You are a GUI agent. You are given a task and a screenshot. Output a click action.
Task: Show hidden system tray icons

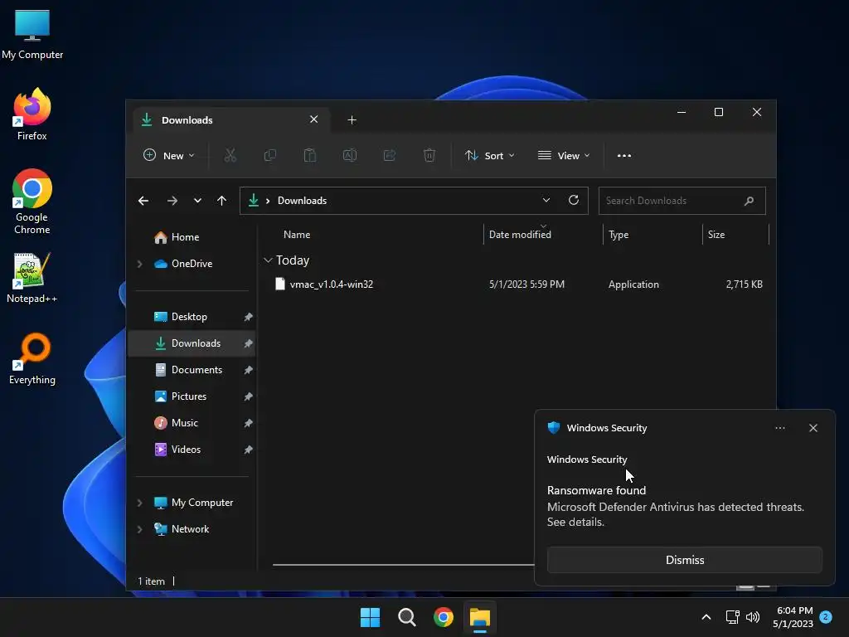coord(706,617)
